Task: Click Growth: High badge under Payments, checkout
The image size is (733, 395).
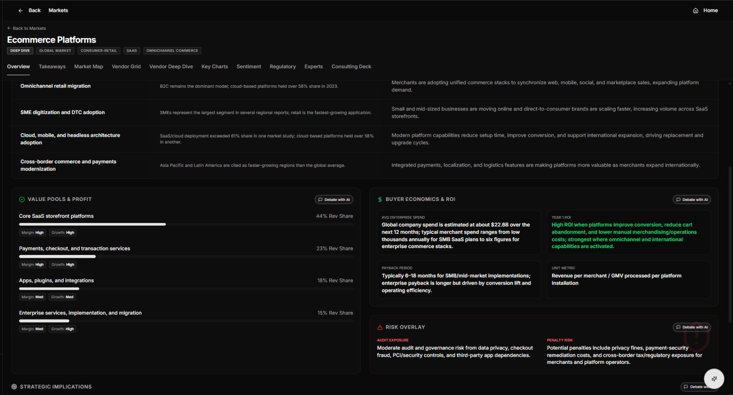Action: (x=63, y=265)
